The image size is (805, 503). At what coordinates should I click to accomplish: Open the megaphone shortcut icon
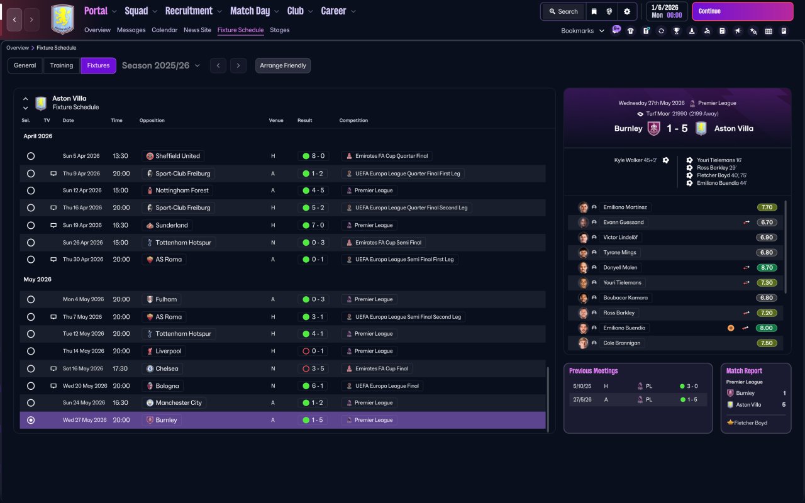pos(738,31)
